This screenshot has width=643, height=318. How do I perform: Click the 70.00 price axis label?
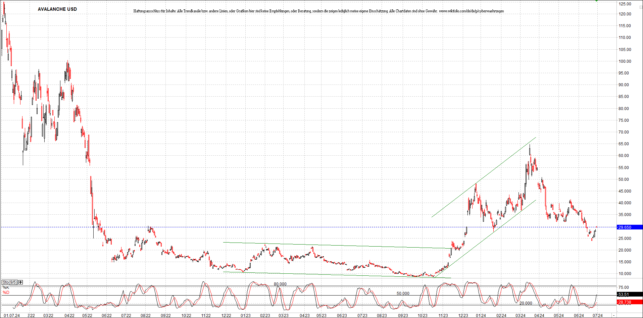click(624, 132)
